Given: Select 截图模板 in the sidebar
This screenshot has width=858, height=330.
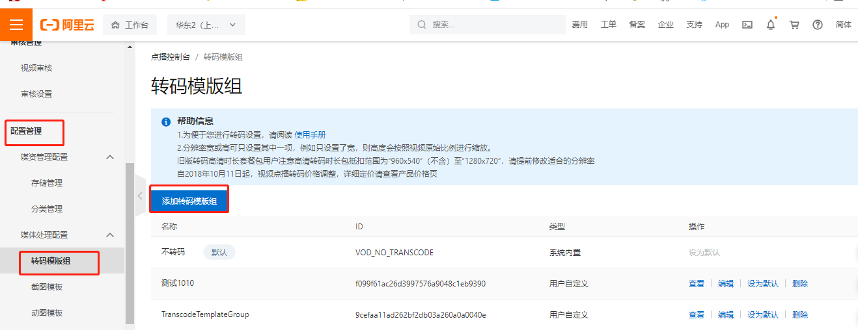Looking at the screenshot, I should 47,287.
